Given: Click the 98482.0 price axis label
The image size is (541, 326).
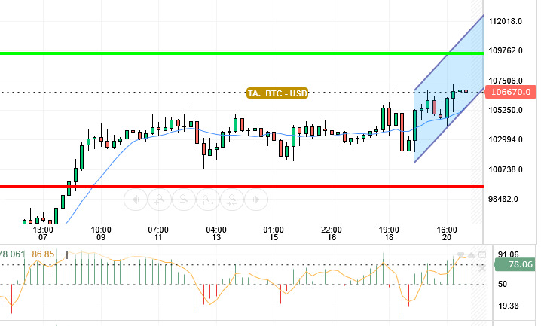Looking at the screenshot, I should 503,199.
